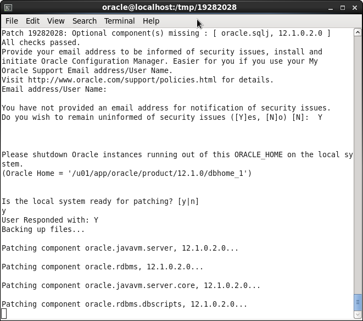
Task: Click 'Patching component oracle.rdbms.dbscripts' line
Action: point(124,304)
